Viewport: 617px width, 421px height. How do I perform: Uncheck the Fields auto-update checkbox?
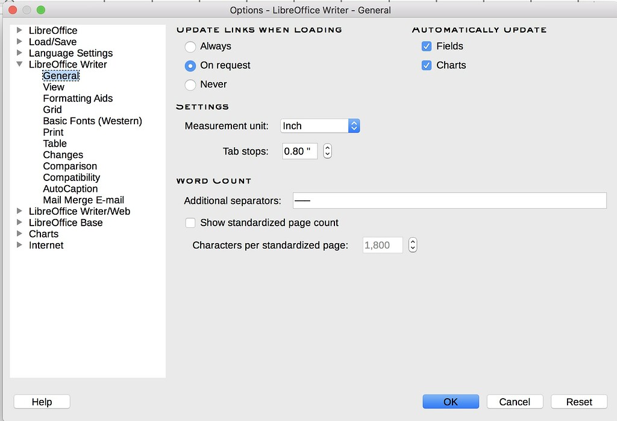tap(427, 46)
